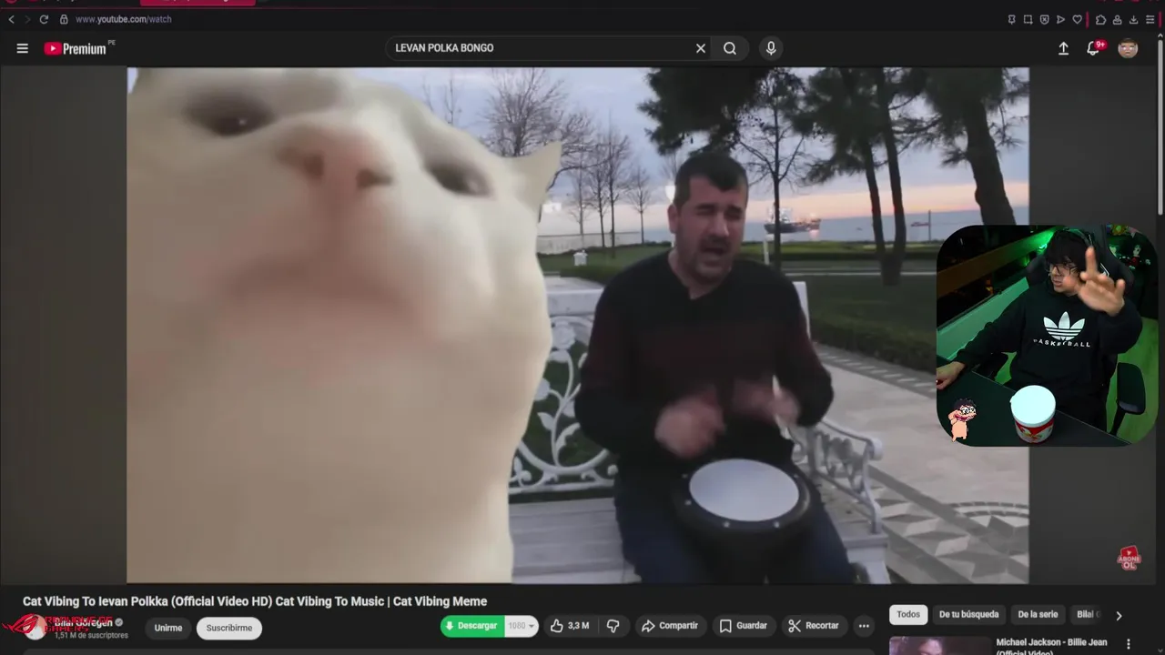Open options for Billie Jean video
1165x655 pixels.
tap(1129, 644)
